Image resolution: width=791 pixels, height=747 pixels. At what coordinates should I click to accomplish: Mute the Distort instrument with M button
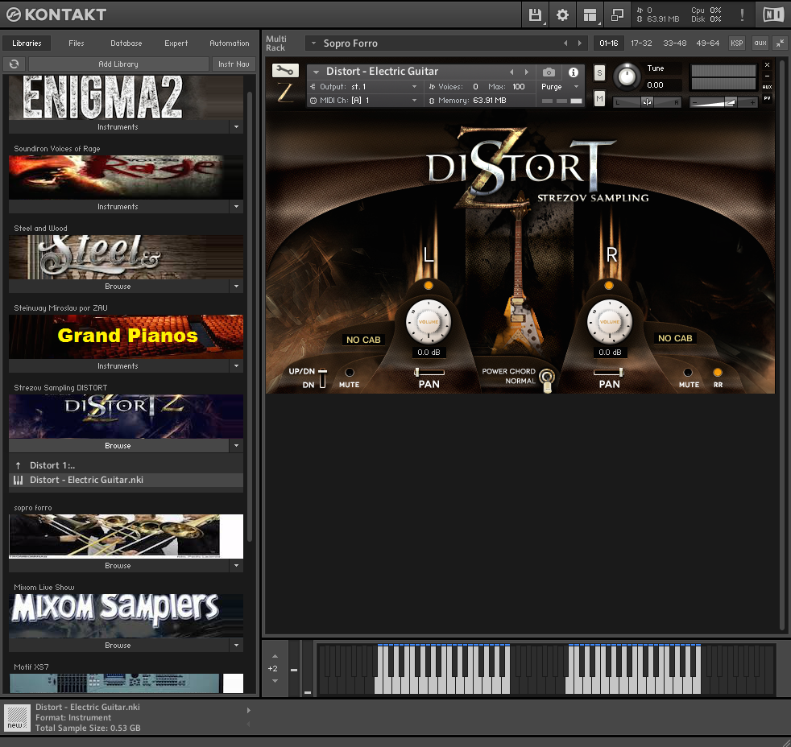(x=599, y=99)
